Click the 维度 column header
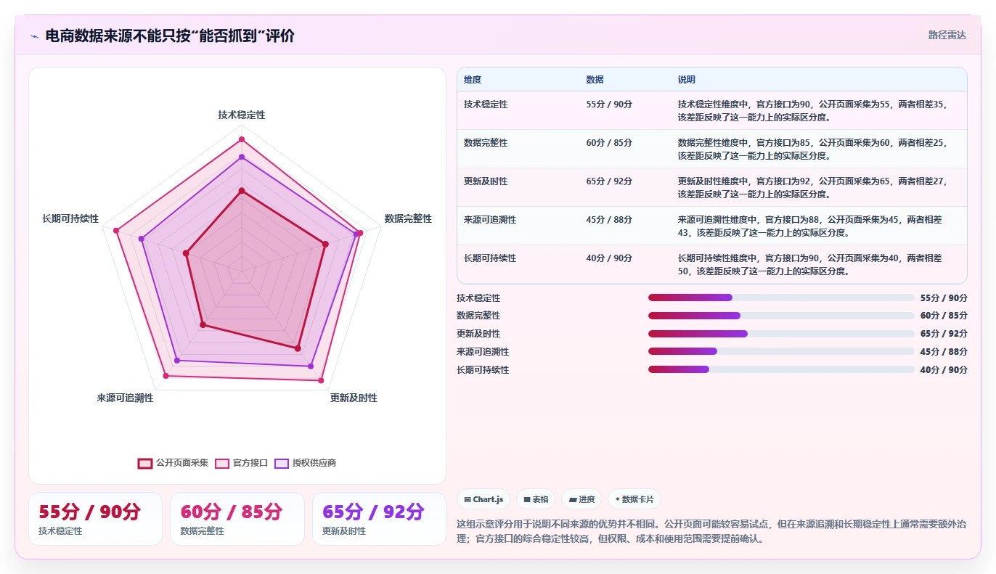Screen dimensions: 996x574 tap(473, 79)
